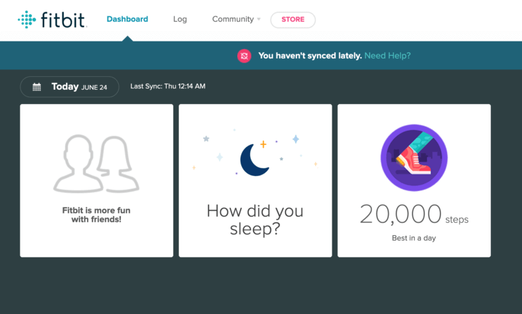Open the Dashboard tab

tap(127, 19)
